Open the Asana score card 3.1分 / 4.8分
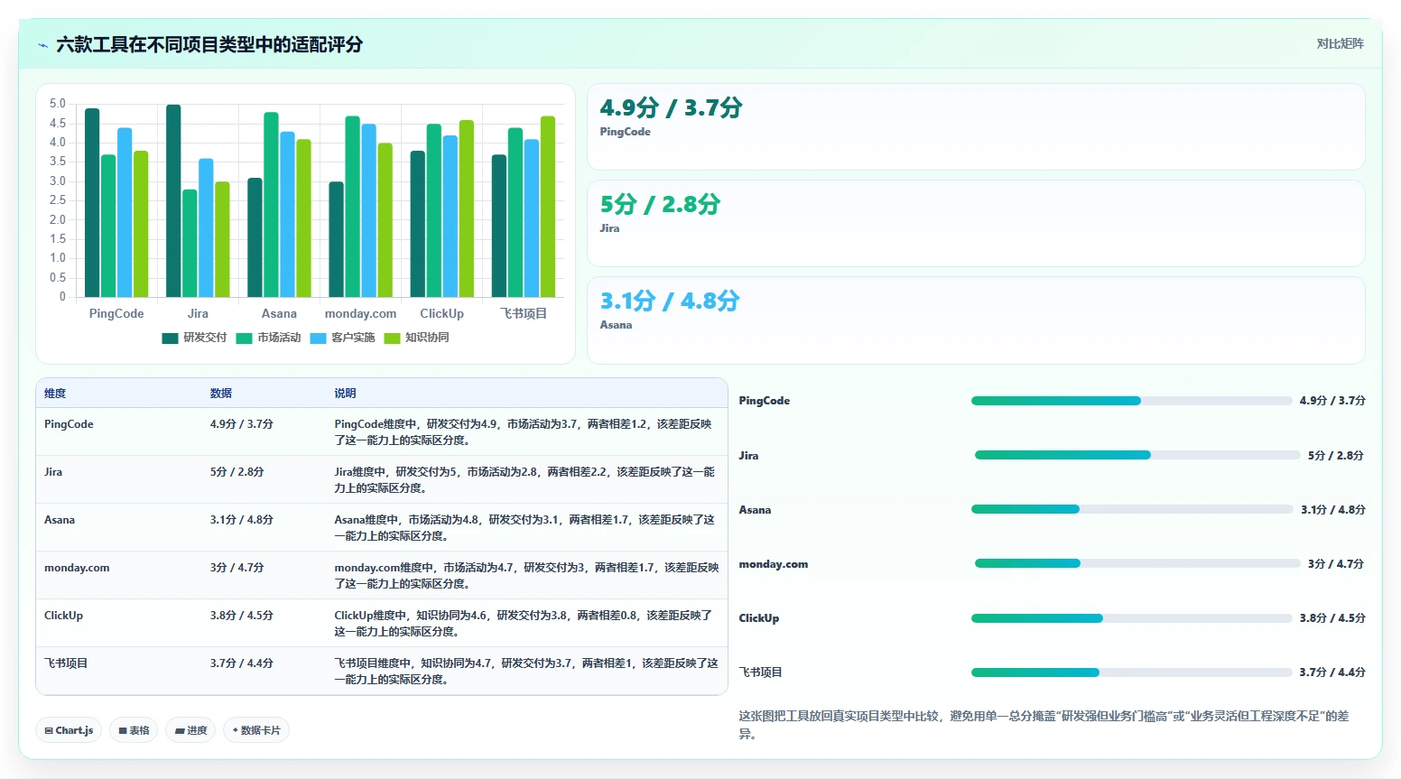This screenshot has width=1401, height=779. click(x=976, y=320)
